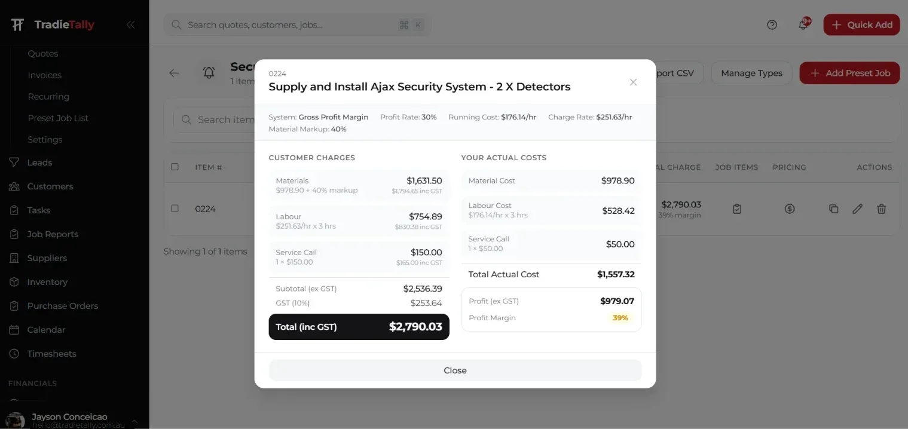Click the TradieTally logo icon
Viewport: 908px width, 429px height.
[18, 24]
